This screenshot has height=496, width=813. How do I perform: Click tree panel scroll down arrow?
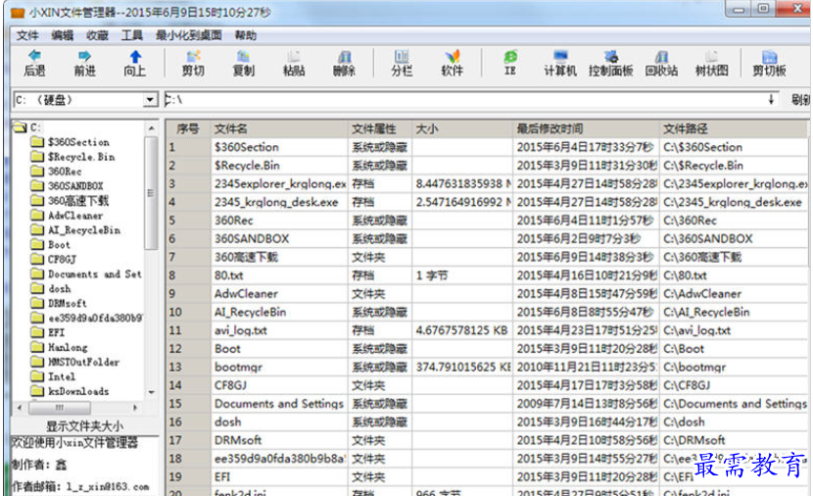151,392
